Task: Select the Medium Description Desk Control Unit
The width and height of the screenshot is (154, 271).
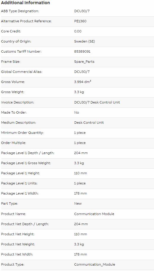Action: point(89,123)
